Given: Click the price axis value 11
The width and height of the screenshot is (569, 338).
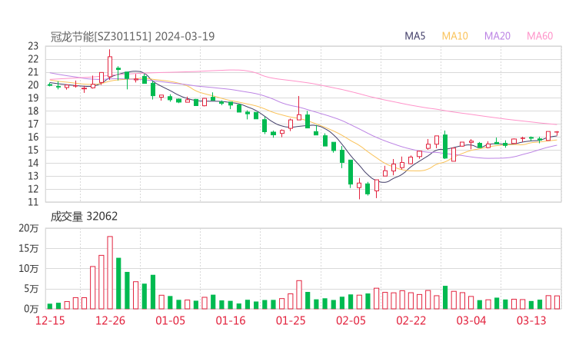Looking at the screenshot, I should coord(33,202).
